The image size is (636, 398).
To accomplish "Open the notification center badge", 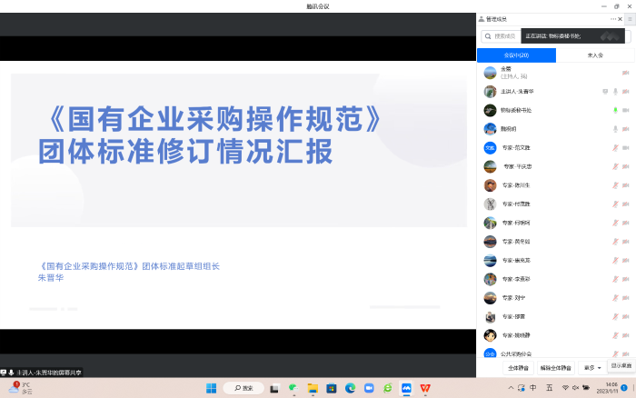I will click(624, 388).
